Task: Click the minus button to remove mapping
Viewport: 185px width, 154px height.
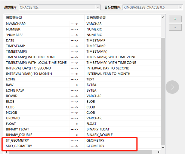Action: [x=175, y=27]
